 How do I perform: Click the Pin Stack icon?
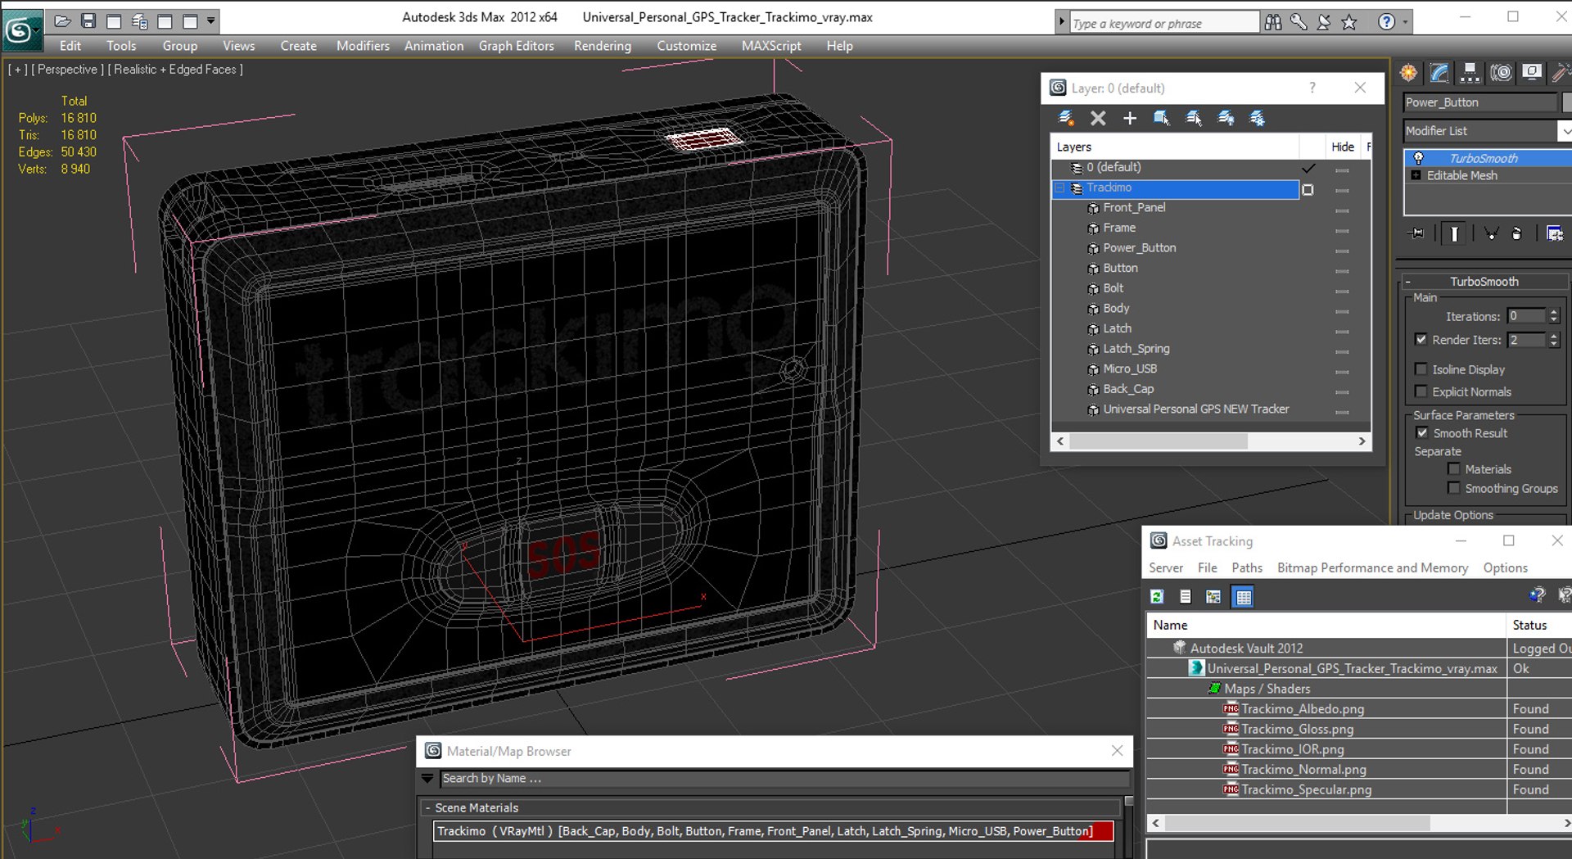click(1416, 233)
